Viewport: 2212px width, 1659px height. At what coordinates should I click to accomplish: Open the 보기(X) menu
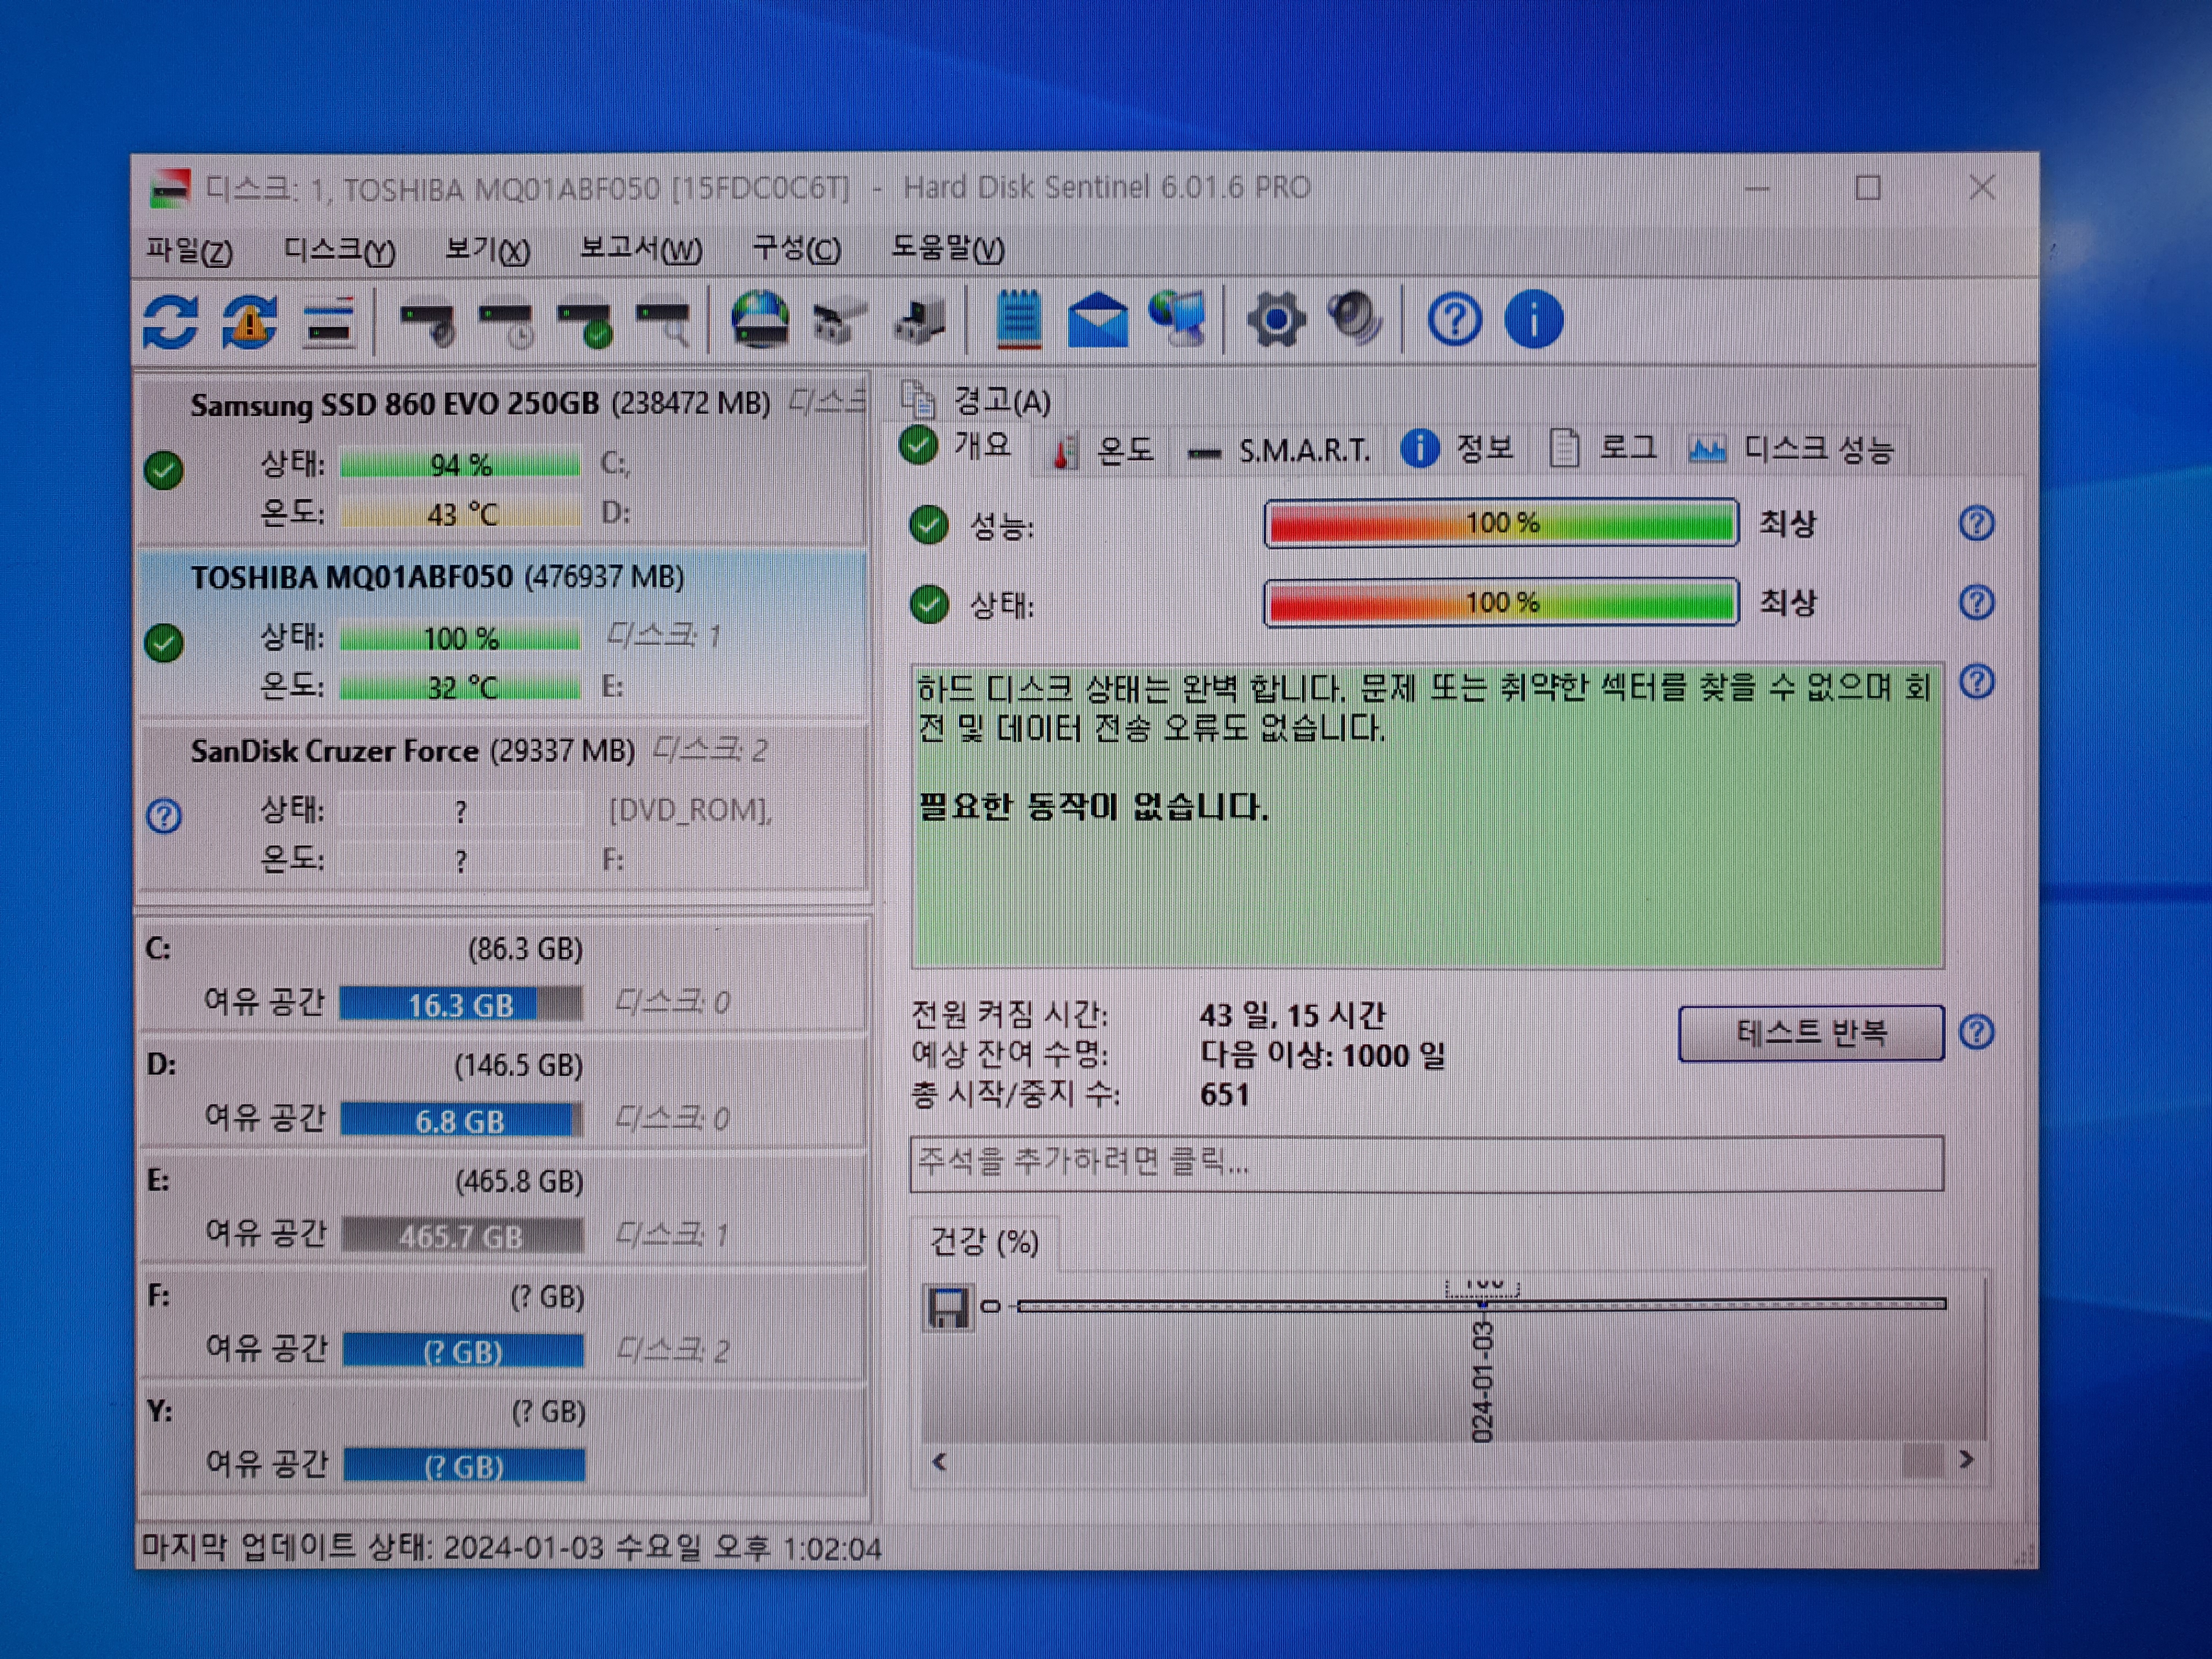pos(487,249)
